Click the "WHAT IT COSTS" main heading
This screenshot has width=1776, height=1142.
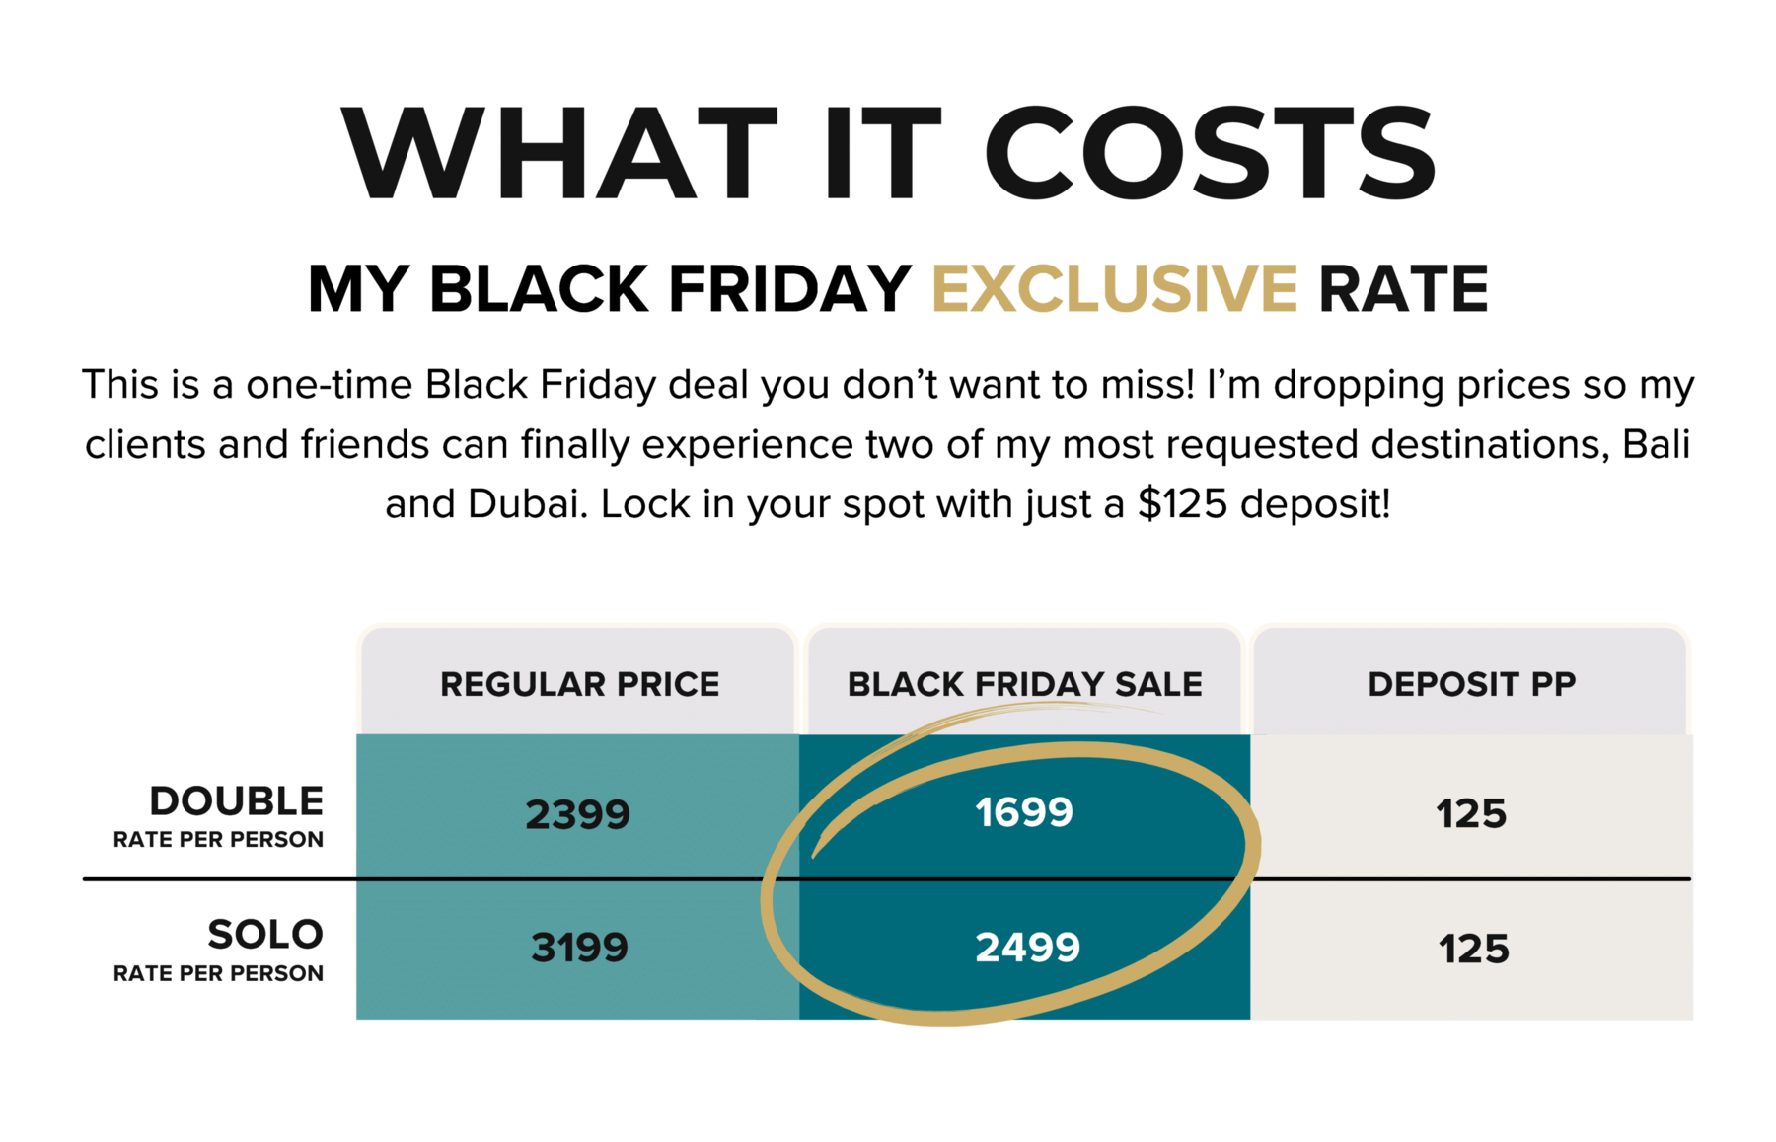[x=888, y=154]
